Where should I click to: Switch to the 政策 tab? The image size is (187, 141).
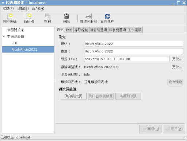[x=69, y=30]
